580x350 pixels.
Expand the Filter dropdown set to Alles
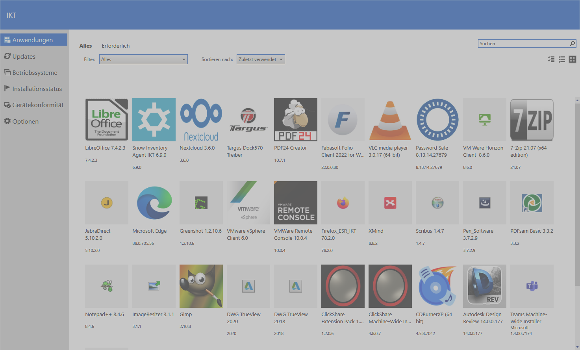click(x=143, y=59)
